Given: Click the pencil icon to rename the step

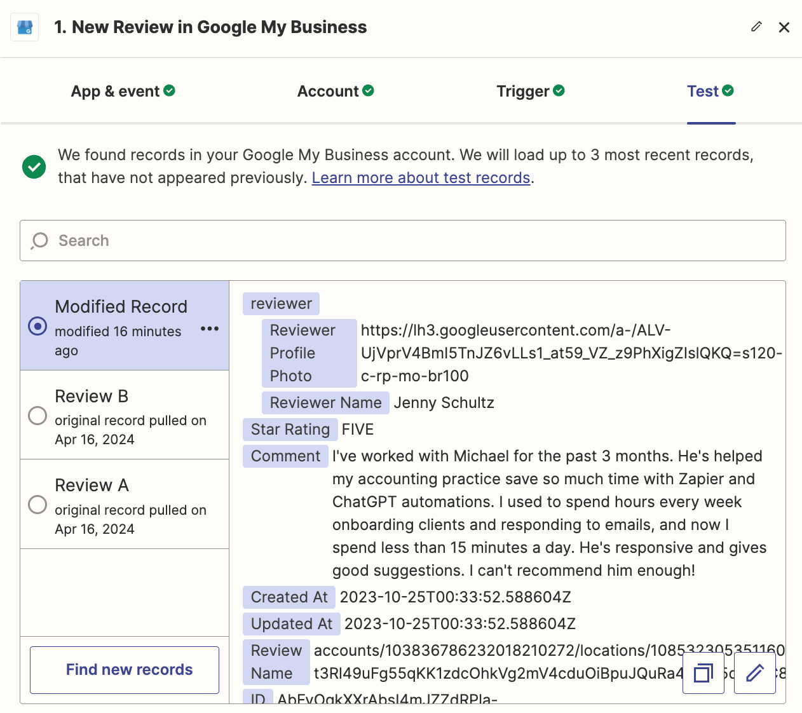Looking at the screenshot, I should [756, 27].
